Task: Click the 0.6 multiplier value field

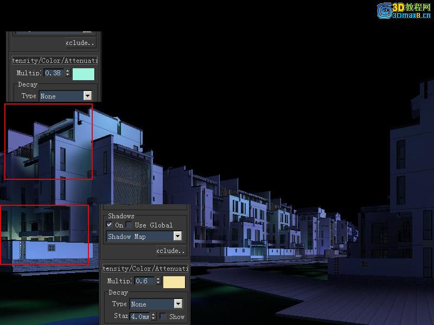Action: coord(144,281)
